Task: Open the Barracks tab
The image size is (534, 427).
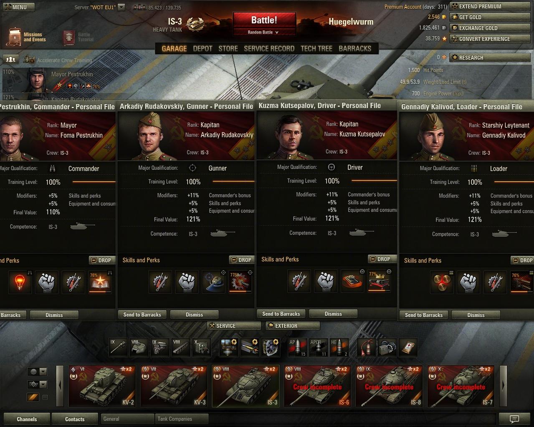Action: pos(355,48)
